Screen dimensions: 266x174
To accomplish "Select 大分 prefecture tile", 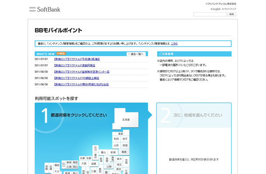I will pyautogui.click(x=57, y=171).
